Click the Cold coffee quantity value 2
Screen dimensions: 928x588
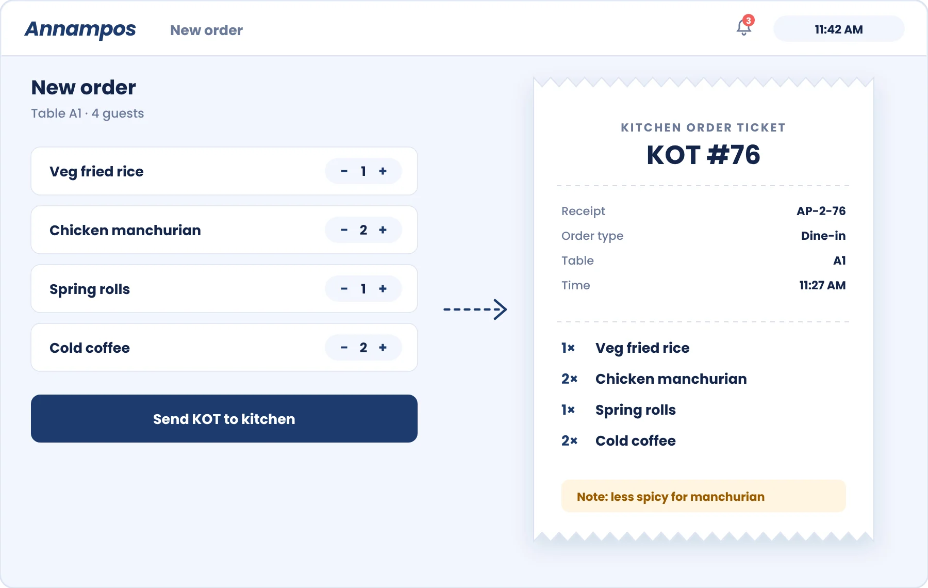coord(363,348)
